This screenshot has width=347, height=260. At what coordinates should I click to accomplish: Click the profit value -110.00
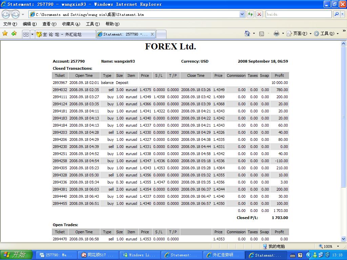(281, 161)
